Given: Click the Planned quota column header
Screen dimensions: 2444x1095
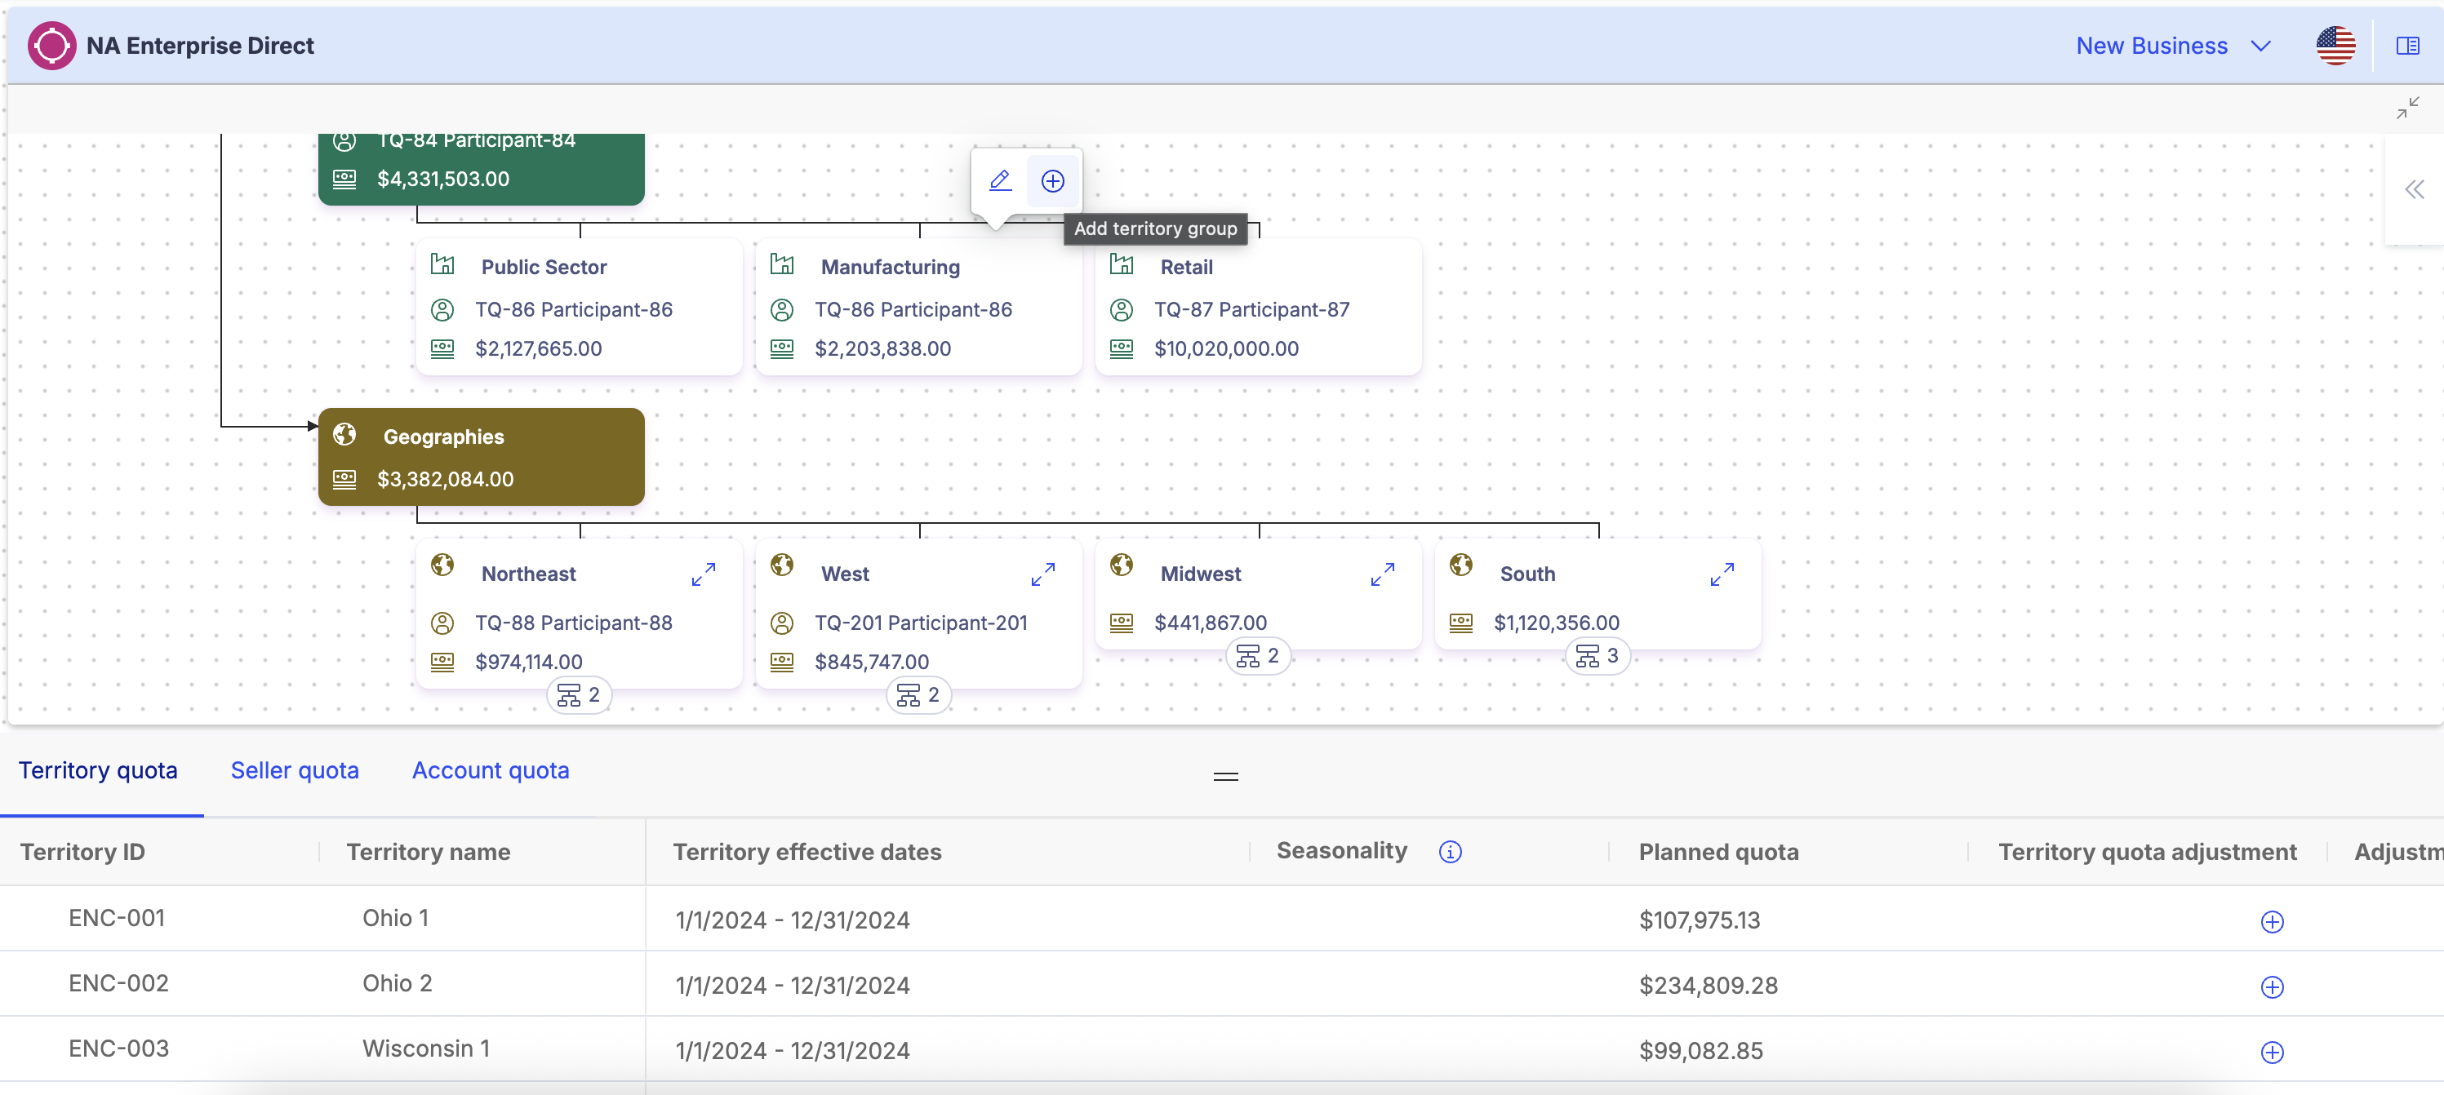Looking at the screenshot, I should [1718, 853].
